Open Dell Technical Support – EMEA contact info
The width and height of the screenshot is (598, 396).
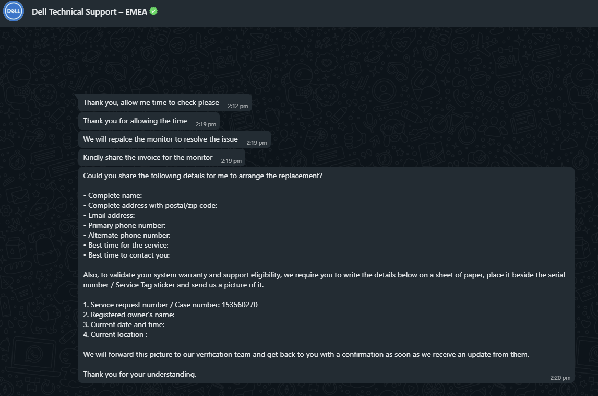89,12
